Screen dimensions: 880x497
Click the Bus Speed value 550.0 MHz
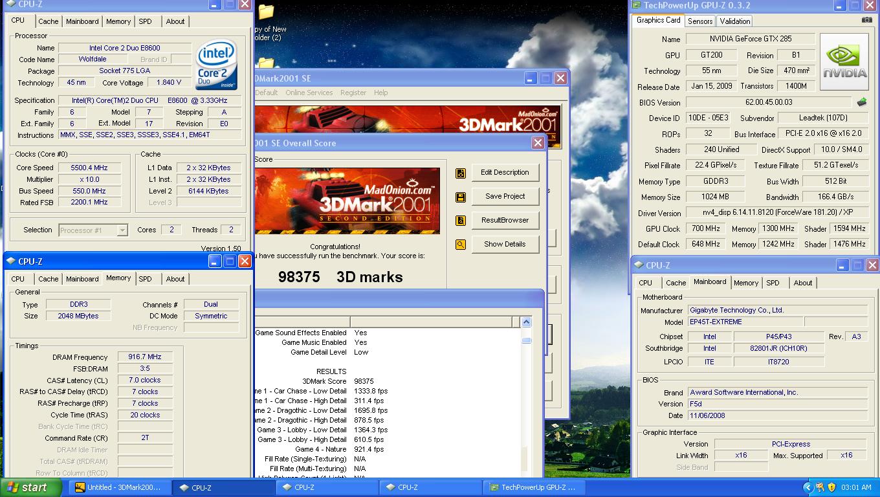(89, 191)
